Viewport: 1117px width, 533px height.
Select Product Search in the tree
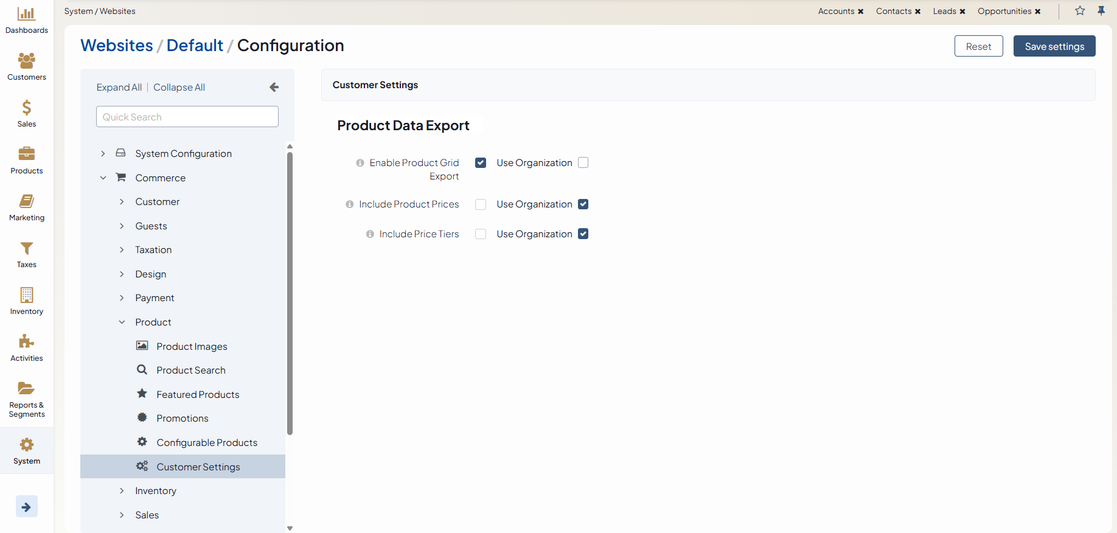[x=190, y=371]
